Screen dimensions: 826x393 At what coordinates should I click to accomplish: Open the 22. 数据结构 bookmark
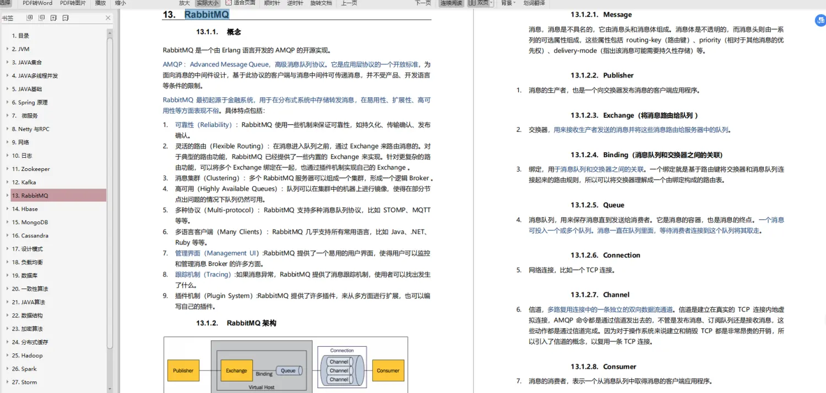pos(27,315)
